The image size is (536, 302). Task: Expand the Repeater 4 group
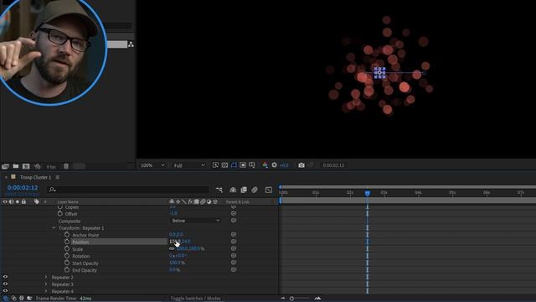pos(46,291)
